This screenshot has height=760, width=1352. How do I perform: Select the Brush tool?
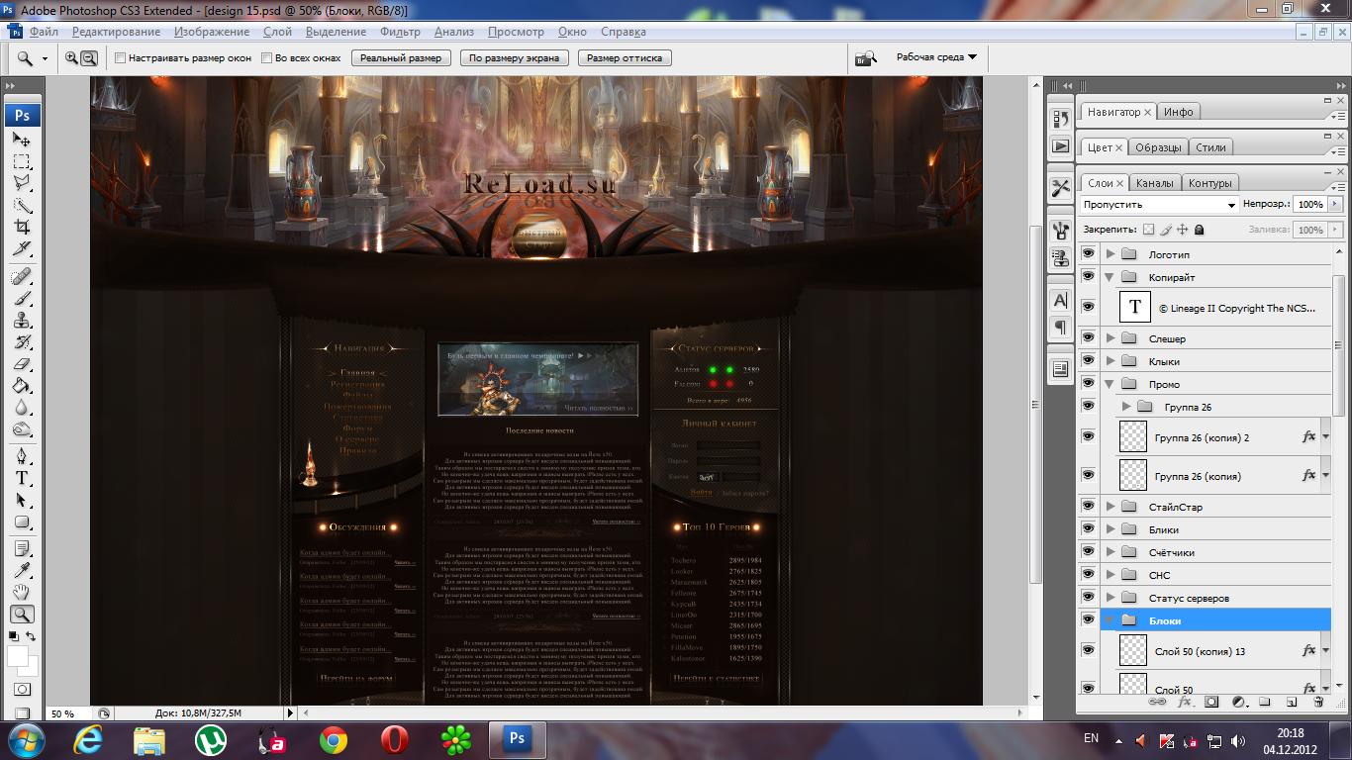22,298
